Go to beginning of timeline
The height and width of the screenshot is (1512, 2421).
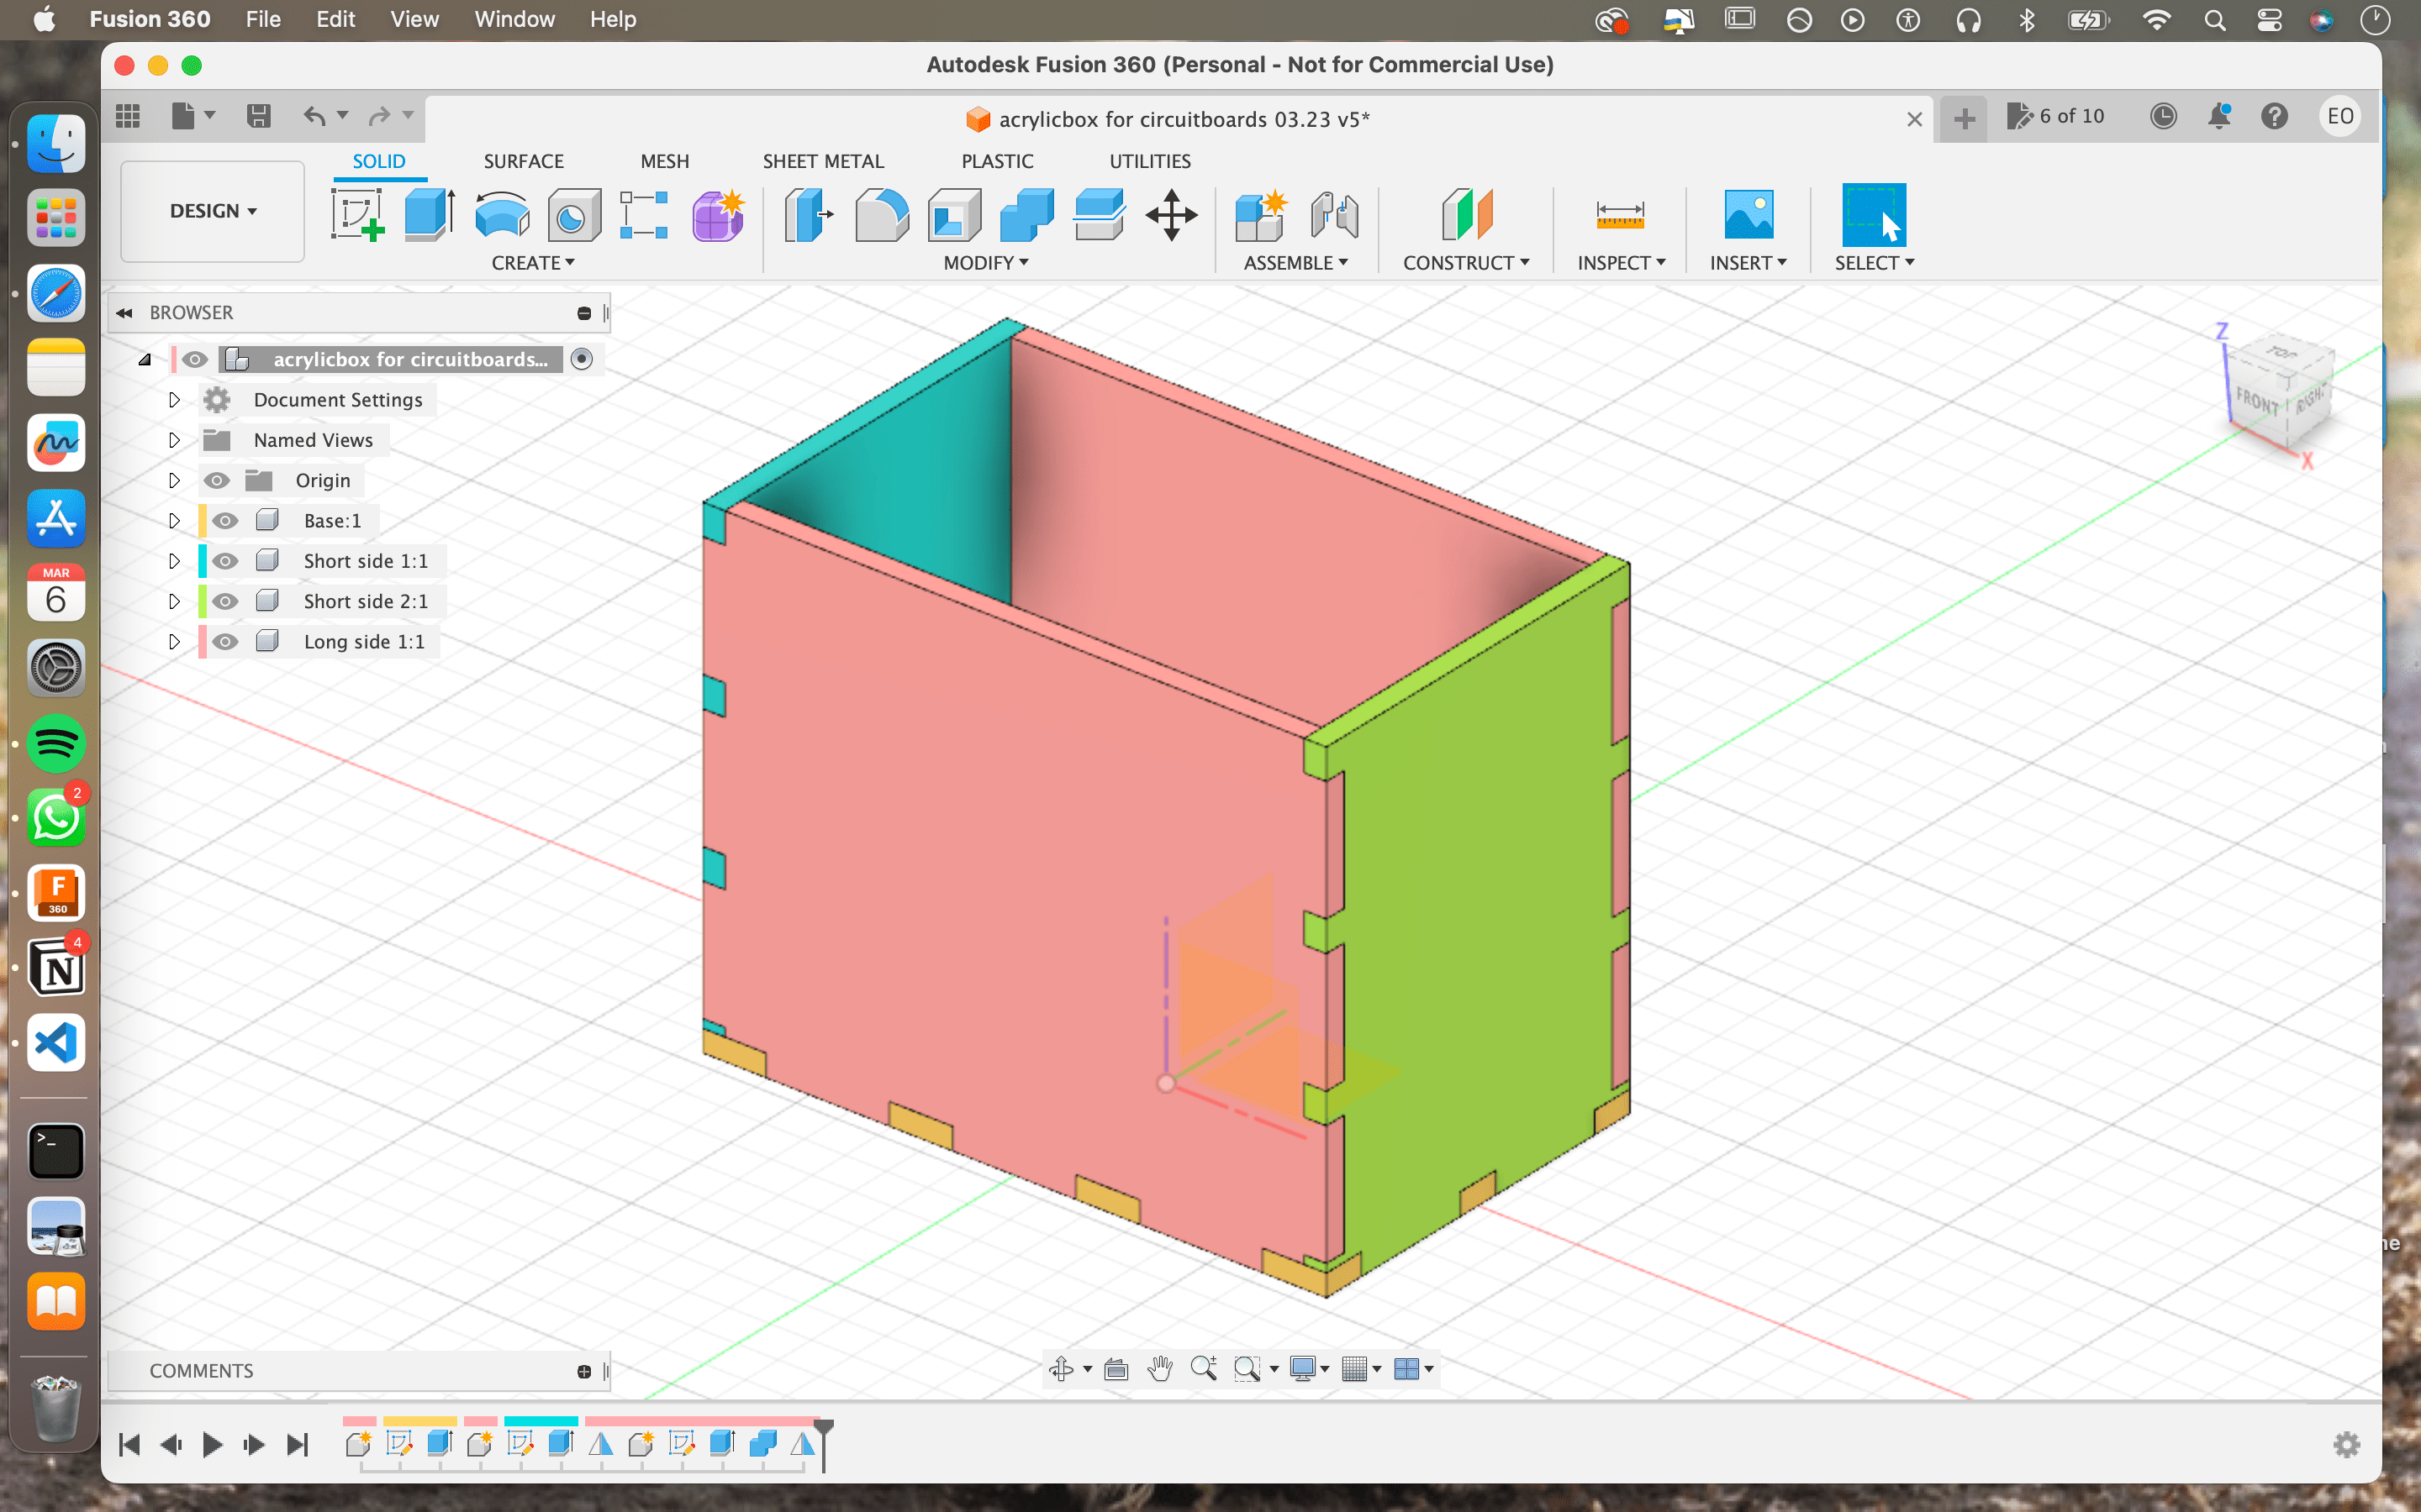pos(129,1444)
